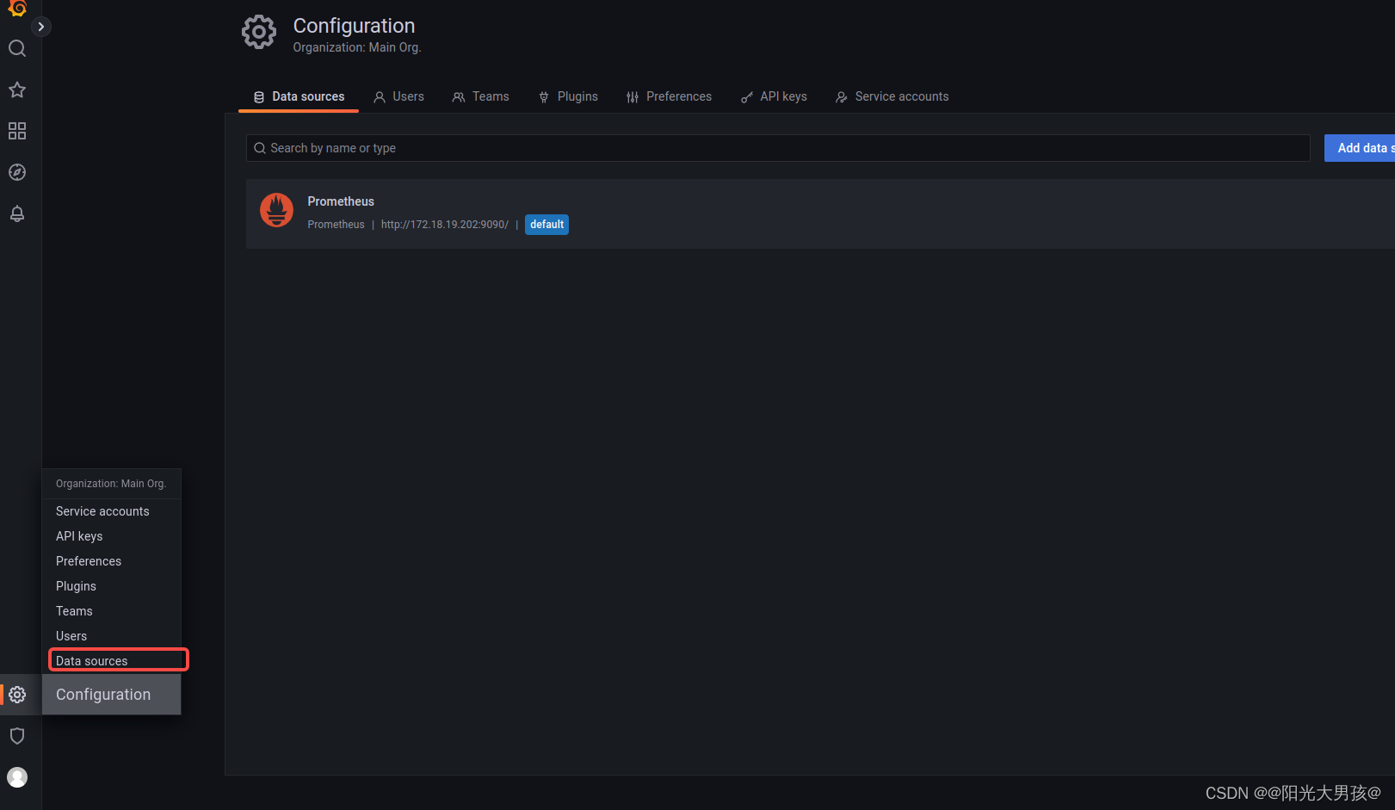The image size is (1395, 810).
Task: Open the Starred dashboards icon
Action: (17, 90)
